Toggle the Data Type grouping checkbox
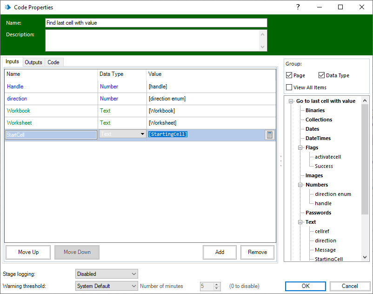This screenshot has width=373, height=294. pyautogui.click(x=322, y=75)
